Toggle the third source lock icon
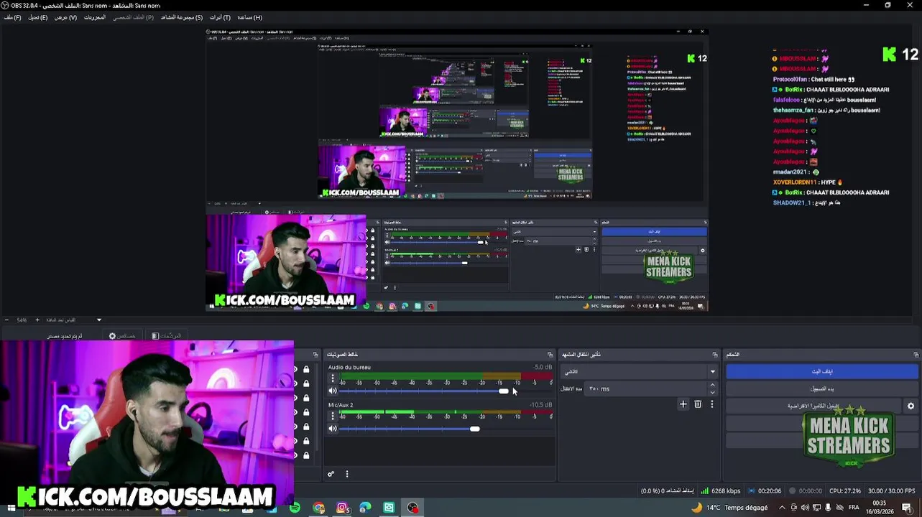This screenshot has width=922, height=517. click(306, 399)
